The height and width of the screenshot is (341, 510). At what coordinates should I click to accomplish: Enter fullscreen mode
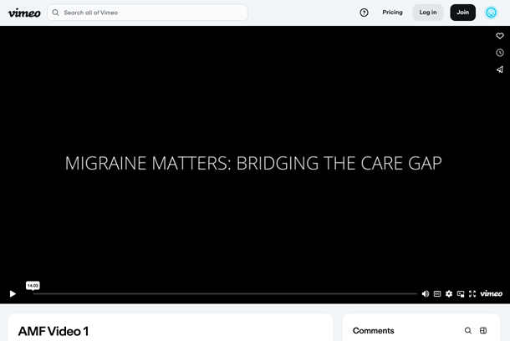pos(472,294)
